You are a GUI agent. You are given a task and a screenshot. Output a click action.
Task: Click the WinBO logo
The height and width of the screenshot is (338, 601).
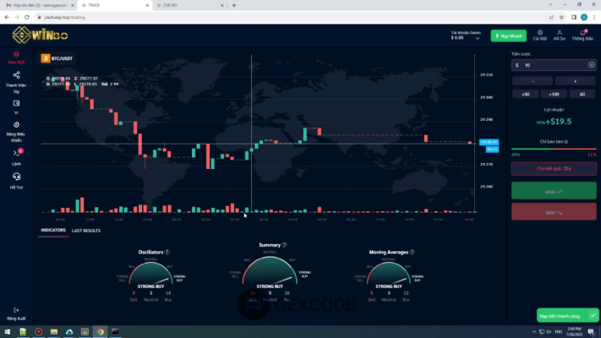[40, 35]
